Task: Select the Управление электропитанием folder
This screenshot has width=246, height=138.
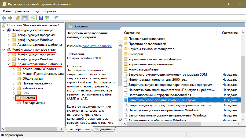Action: point(151,64)
